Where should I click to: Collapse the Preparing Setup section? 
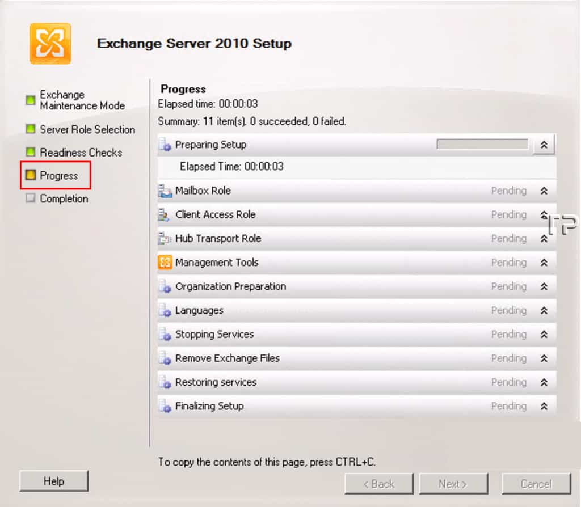click(544, 145)
